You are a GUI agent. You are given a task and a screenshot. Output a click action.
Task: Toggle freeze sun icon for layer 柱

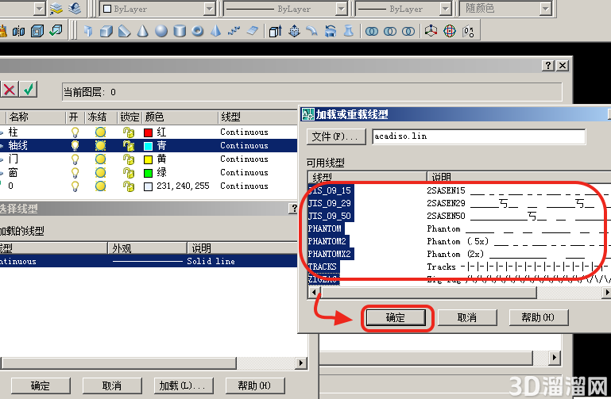coord(101,132)
